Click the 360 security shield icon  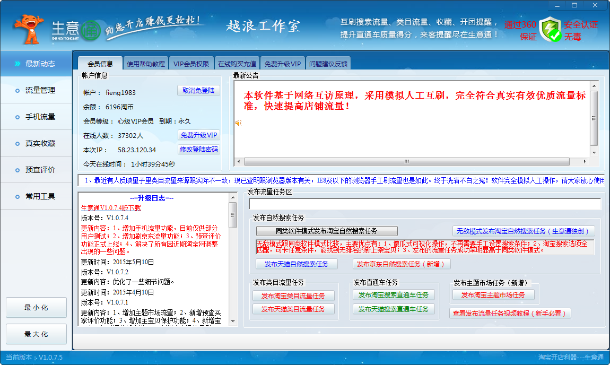click(551, 29)
